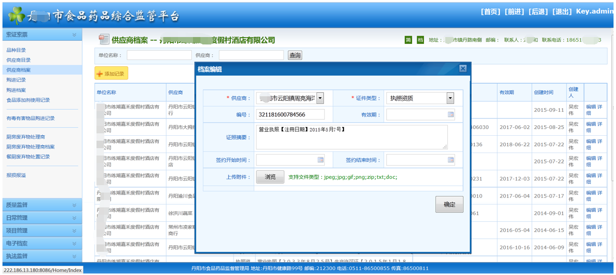Click the green 简 icon in header
Viewport: 616px width, 275px height.
[409, 40]
